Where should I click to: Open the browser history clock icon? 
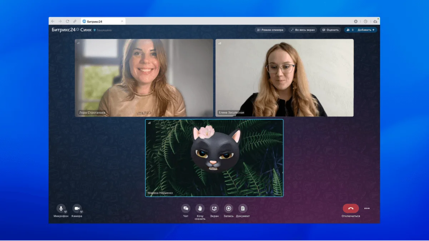(x=365, y=21)
